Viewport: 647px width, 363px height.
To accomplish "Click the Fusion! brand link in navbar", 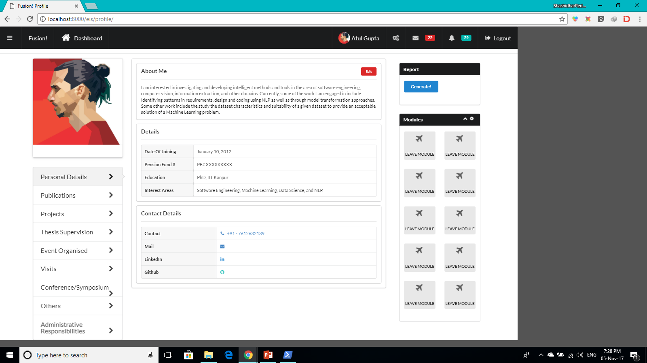I will tap(38, 38).
